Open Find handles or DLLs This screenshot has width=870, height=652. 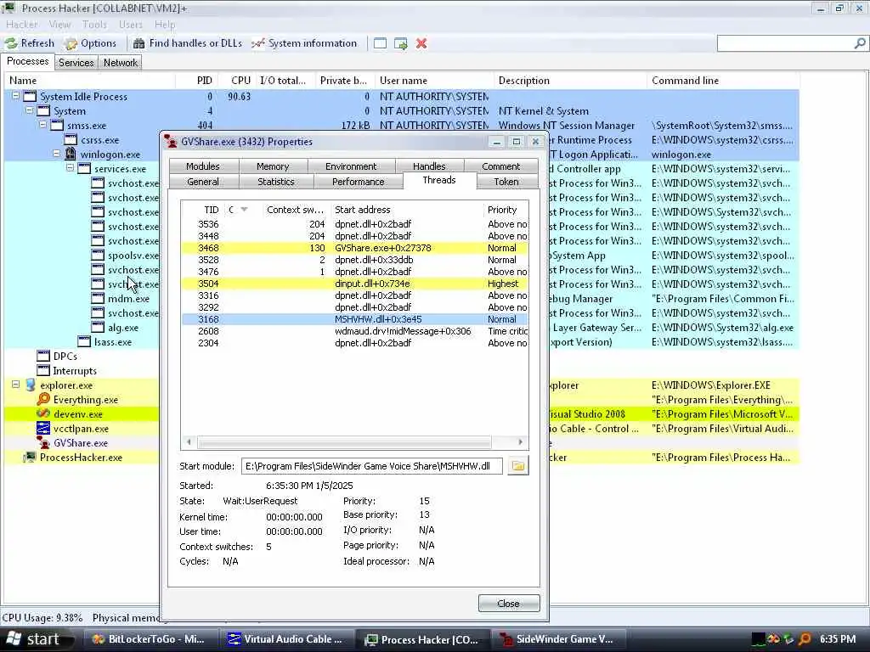pos(188,43)
